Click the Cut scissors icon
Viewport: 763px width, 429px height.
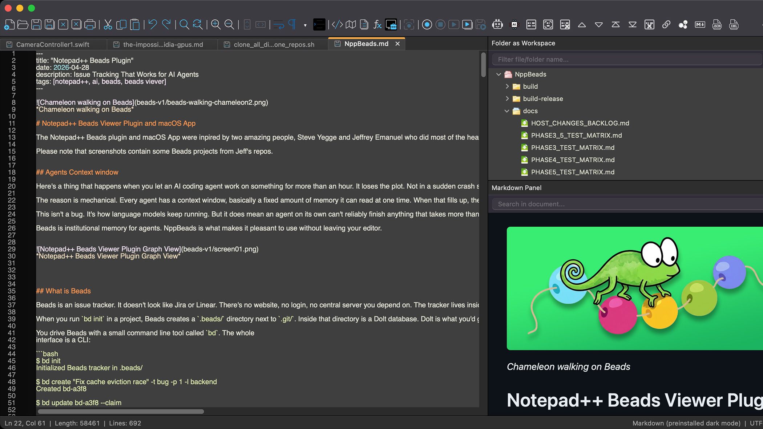click(x=108, y=25)
